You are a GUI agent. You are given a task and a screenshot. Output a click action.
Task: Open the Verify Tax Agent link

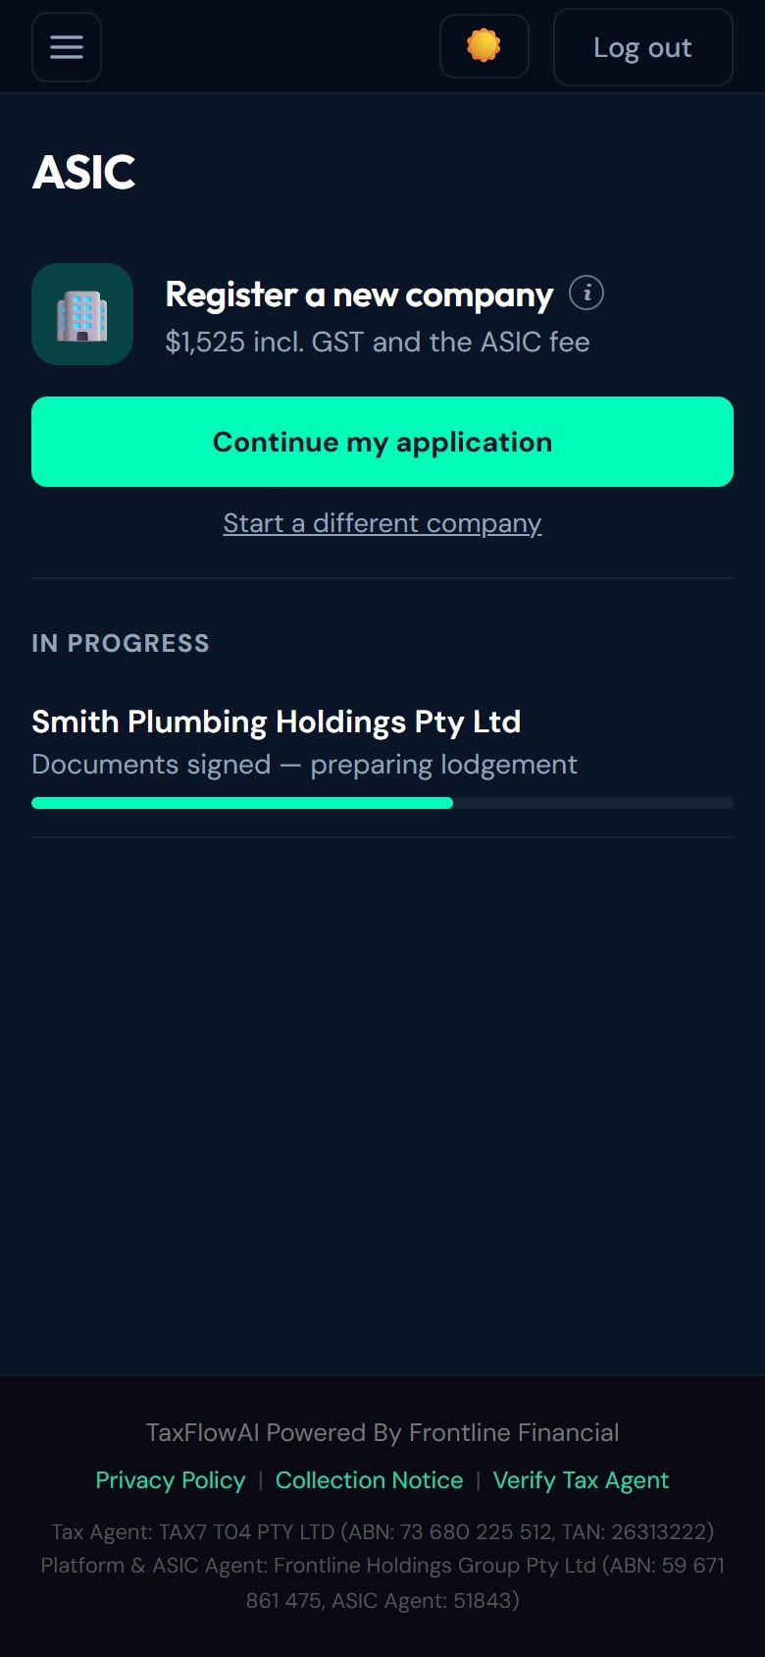coord(581,1480)
